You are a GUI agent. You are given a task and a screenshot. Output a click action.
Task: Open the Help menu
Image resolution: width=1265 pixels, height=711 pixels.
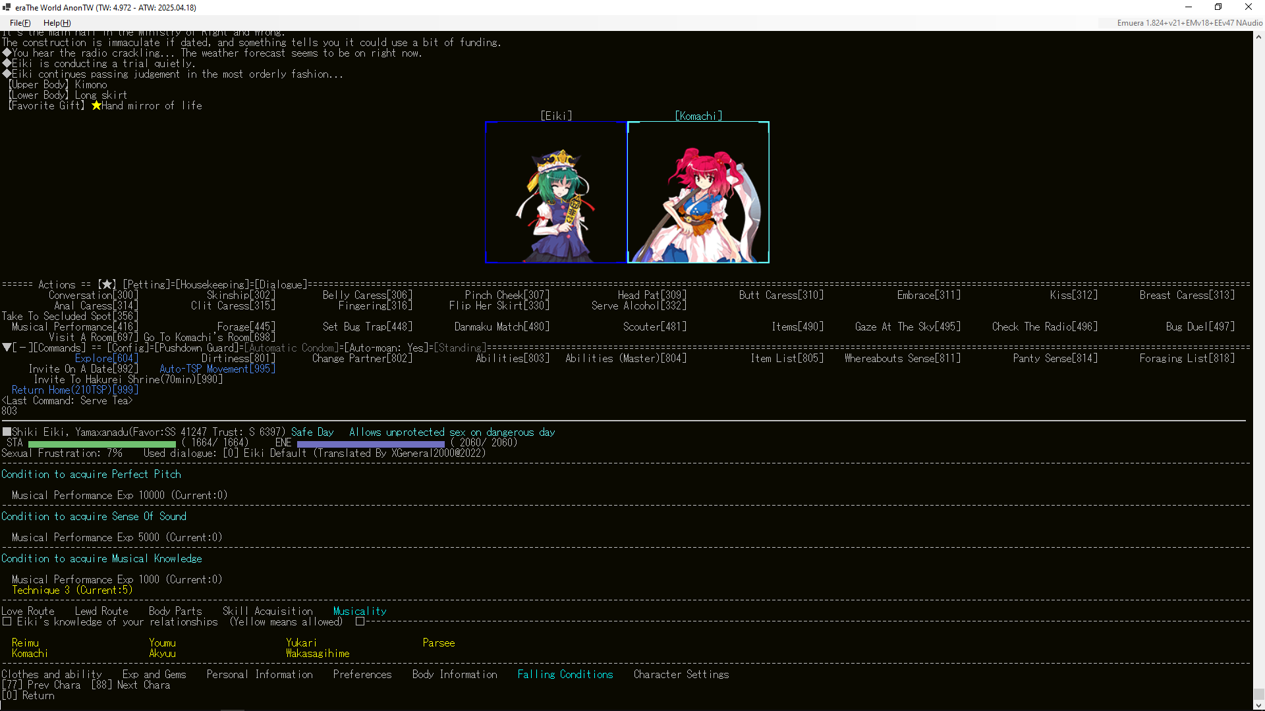click(57, 23)
